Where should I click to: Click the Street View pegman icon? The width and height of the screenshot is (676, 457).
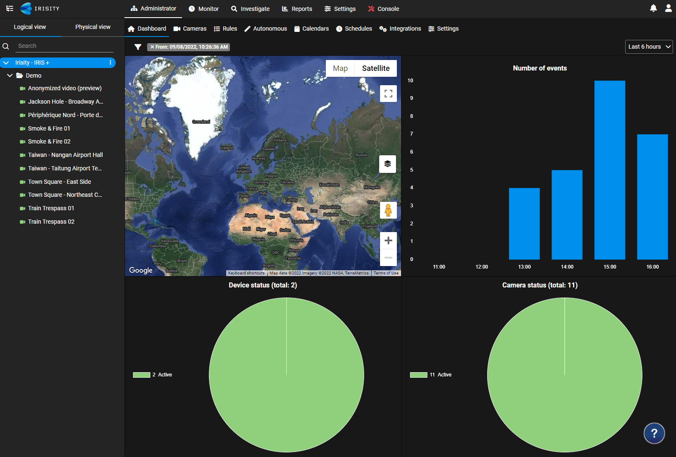(x=388, y=210)
